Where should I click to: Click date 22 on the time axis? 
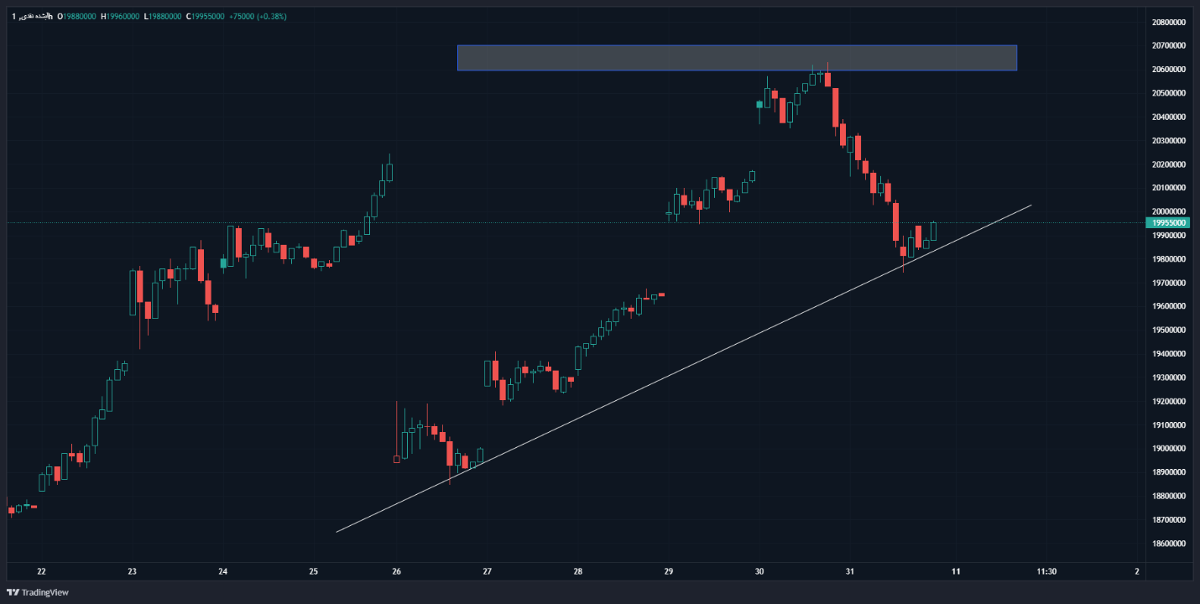(41, 571)
